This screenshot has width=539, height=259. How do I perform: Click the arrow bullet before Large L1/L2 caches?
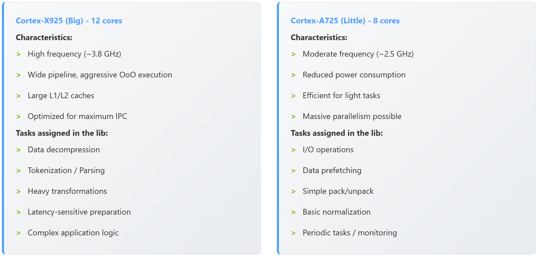click(x=18, y=96)
